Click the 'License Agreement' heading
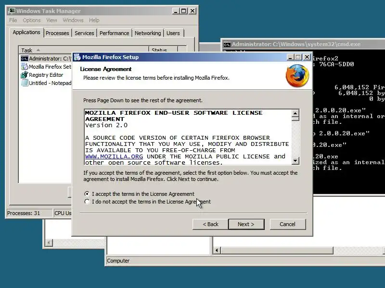 [105, 69]
